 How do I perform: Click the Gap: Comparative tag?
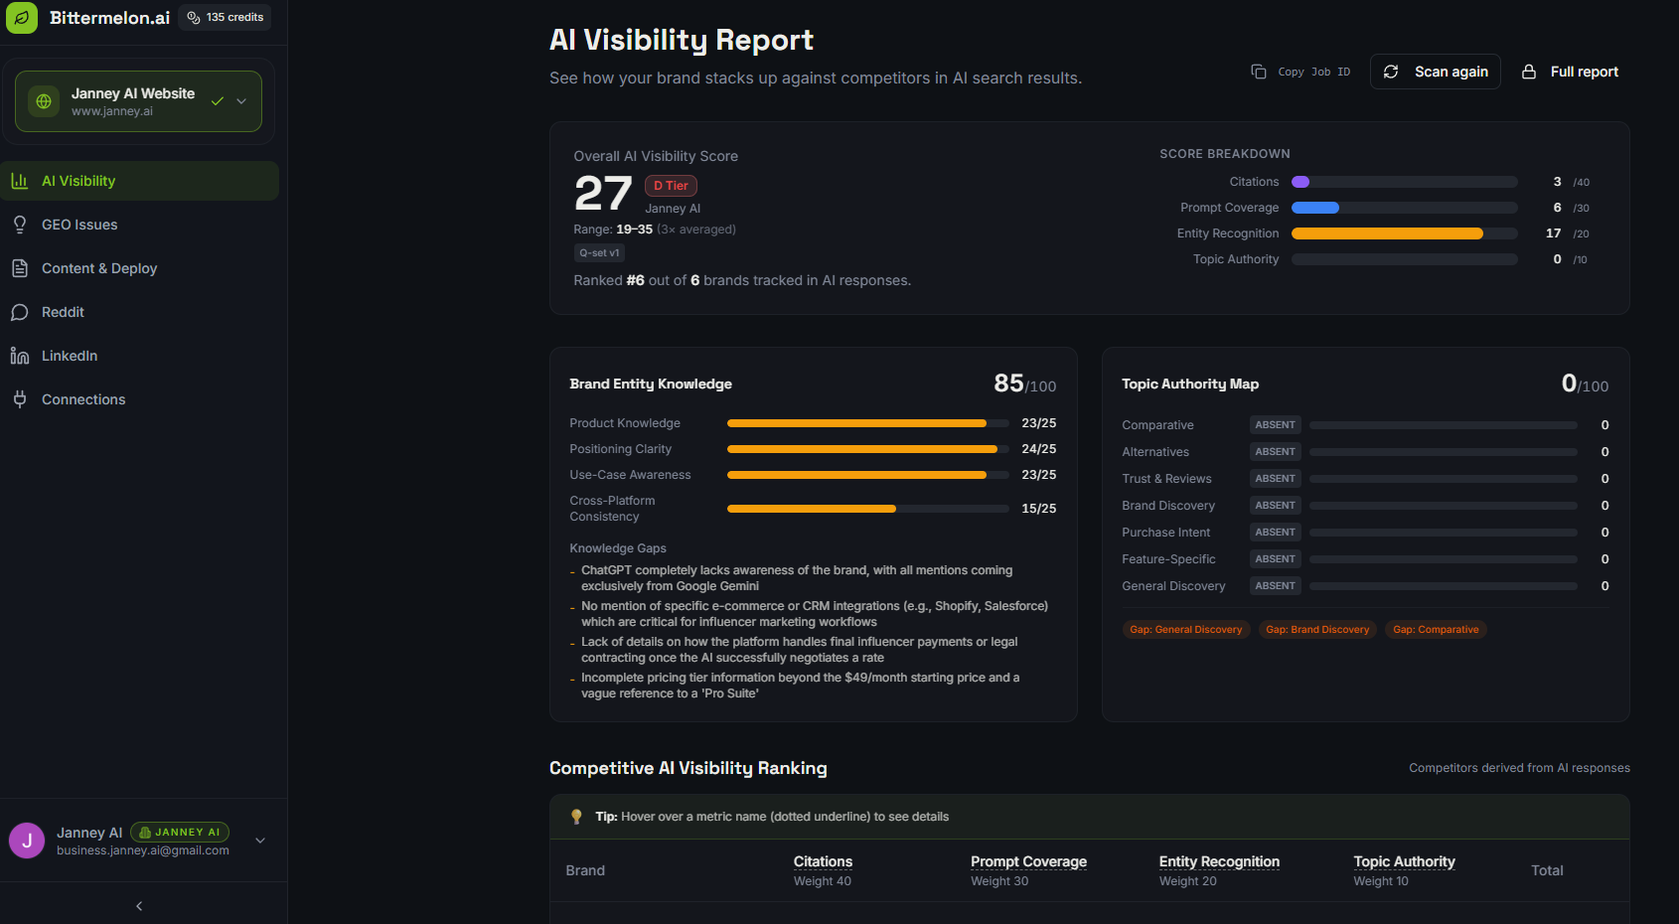(x=1436, y=630)
